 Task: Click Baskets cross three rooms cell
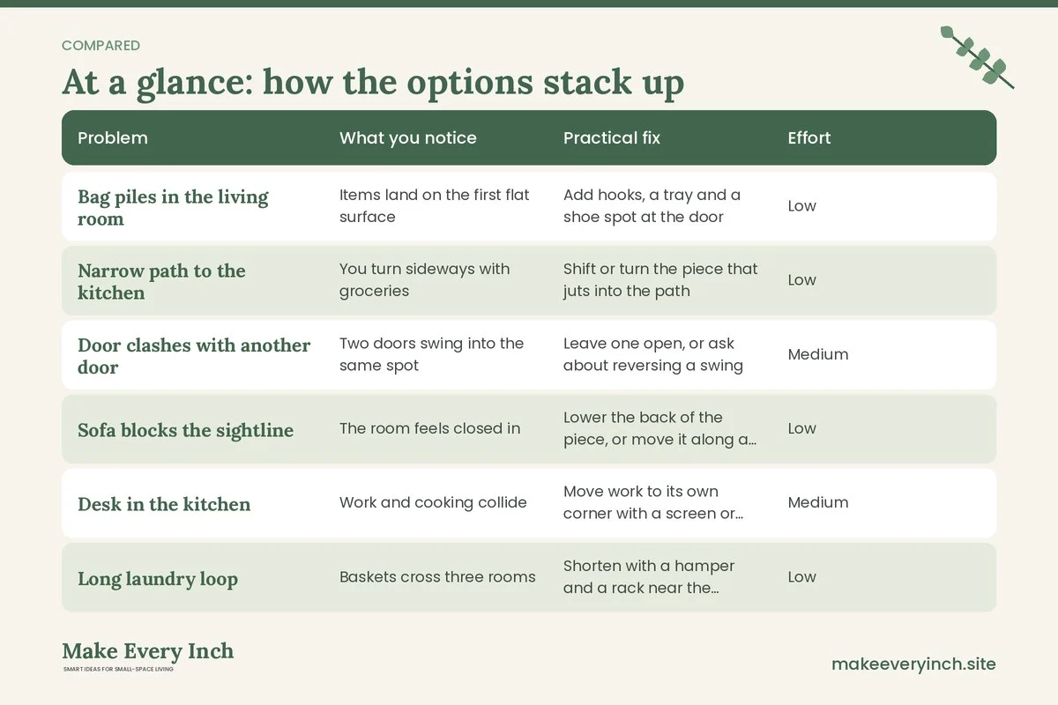click(437, 577)
